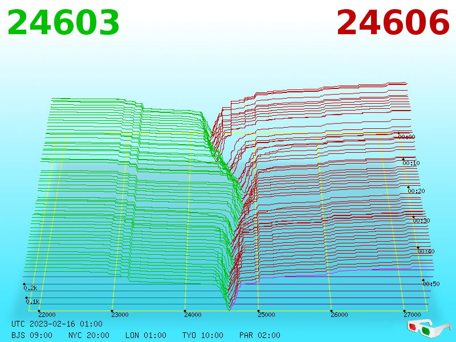Click the 0.2k depth axis label
This screenshot has width=456, height=342.
(x=30, y=288)
